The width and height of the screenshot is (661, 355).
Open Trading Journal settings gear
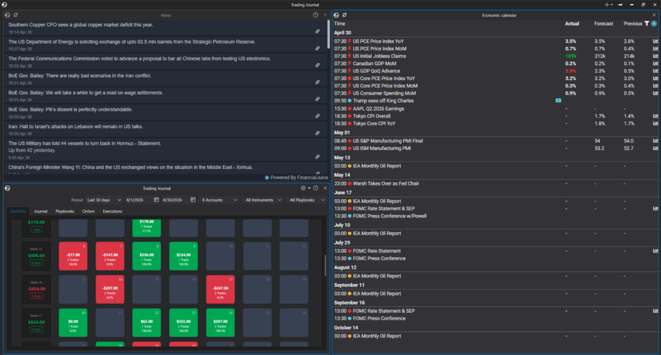303,188
